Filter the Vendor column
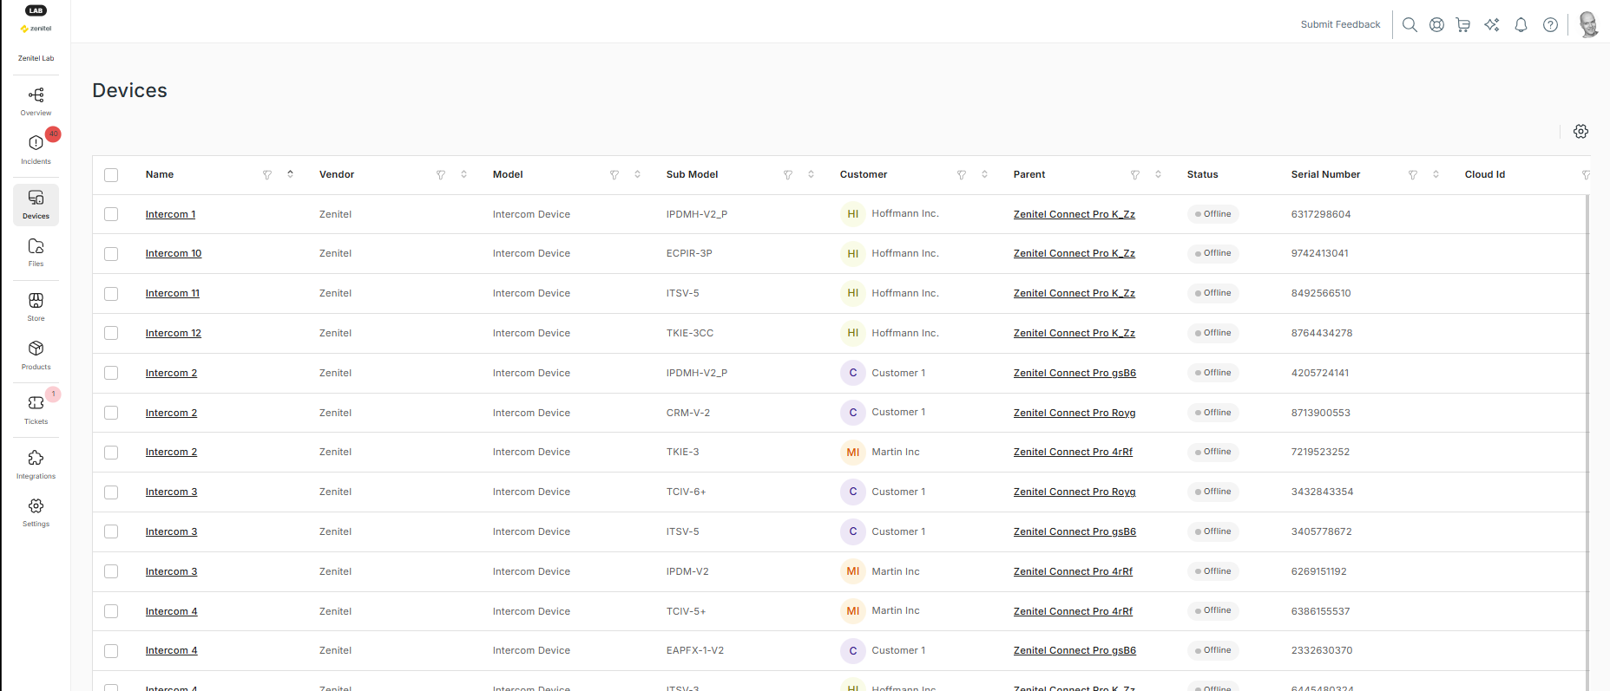Screen dimensions: 1610x691 coord(441,175)
